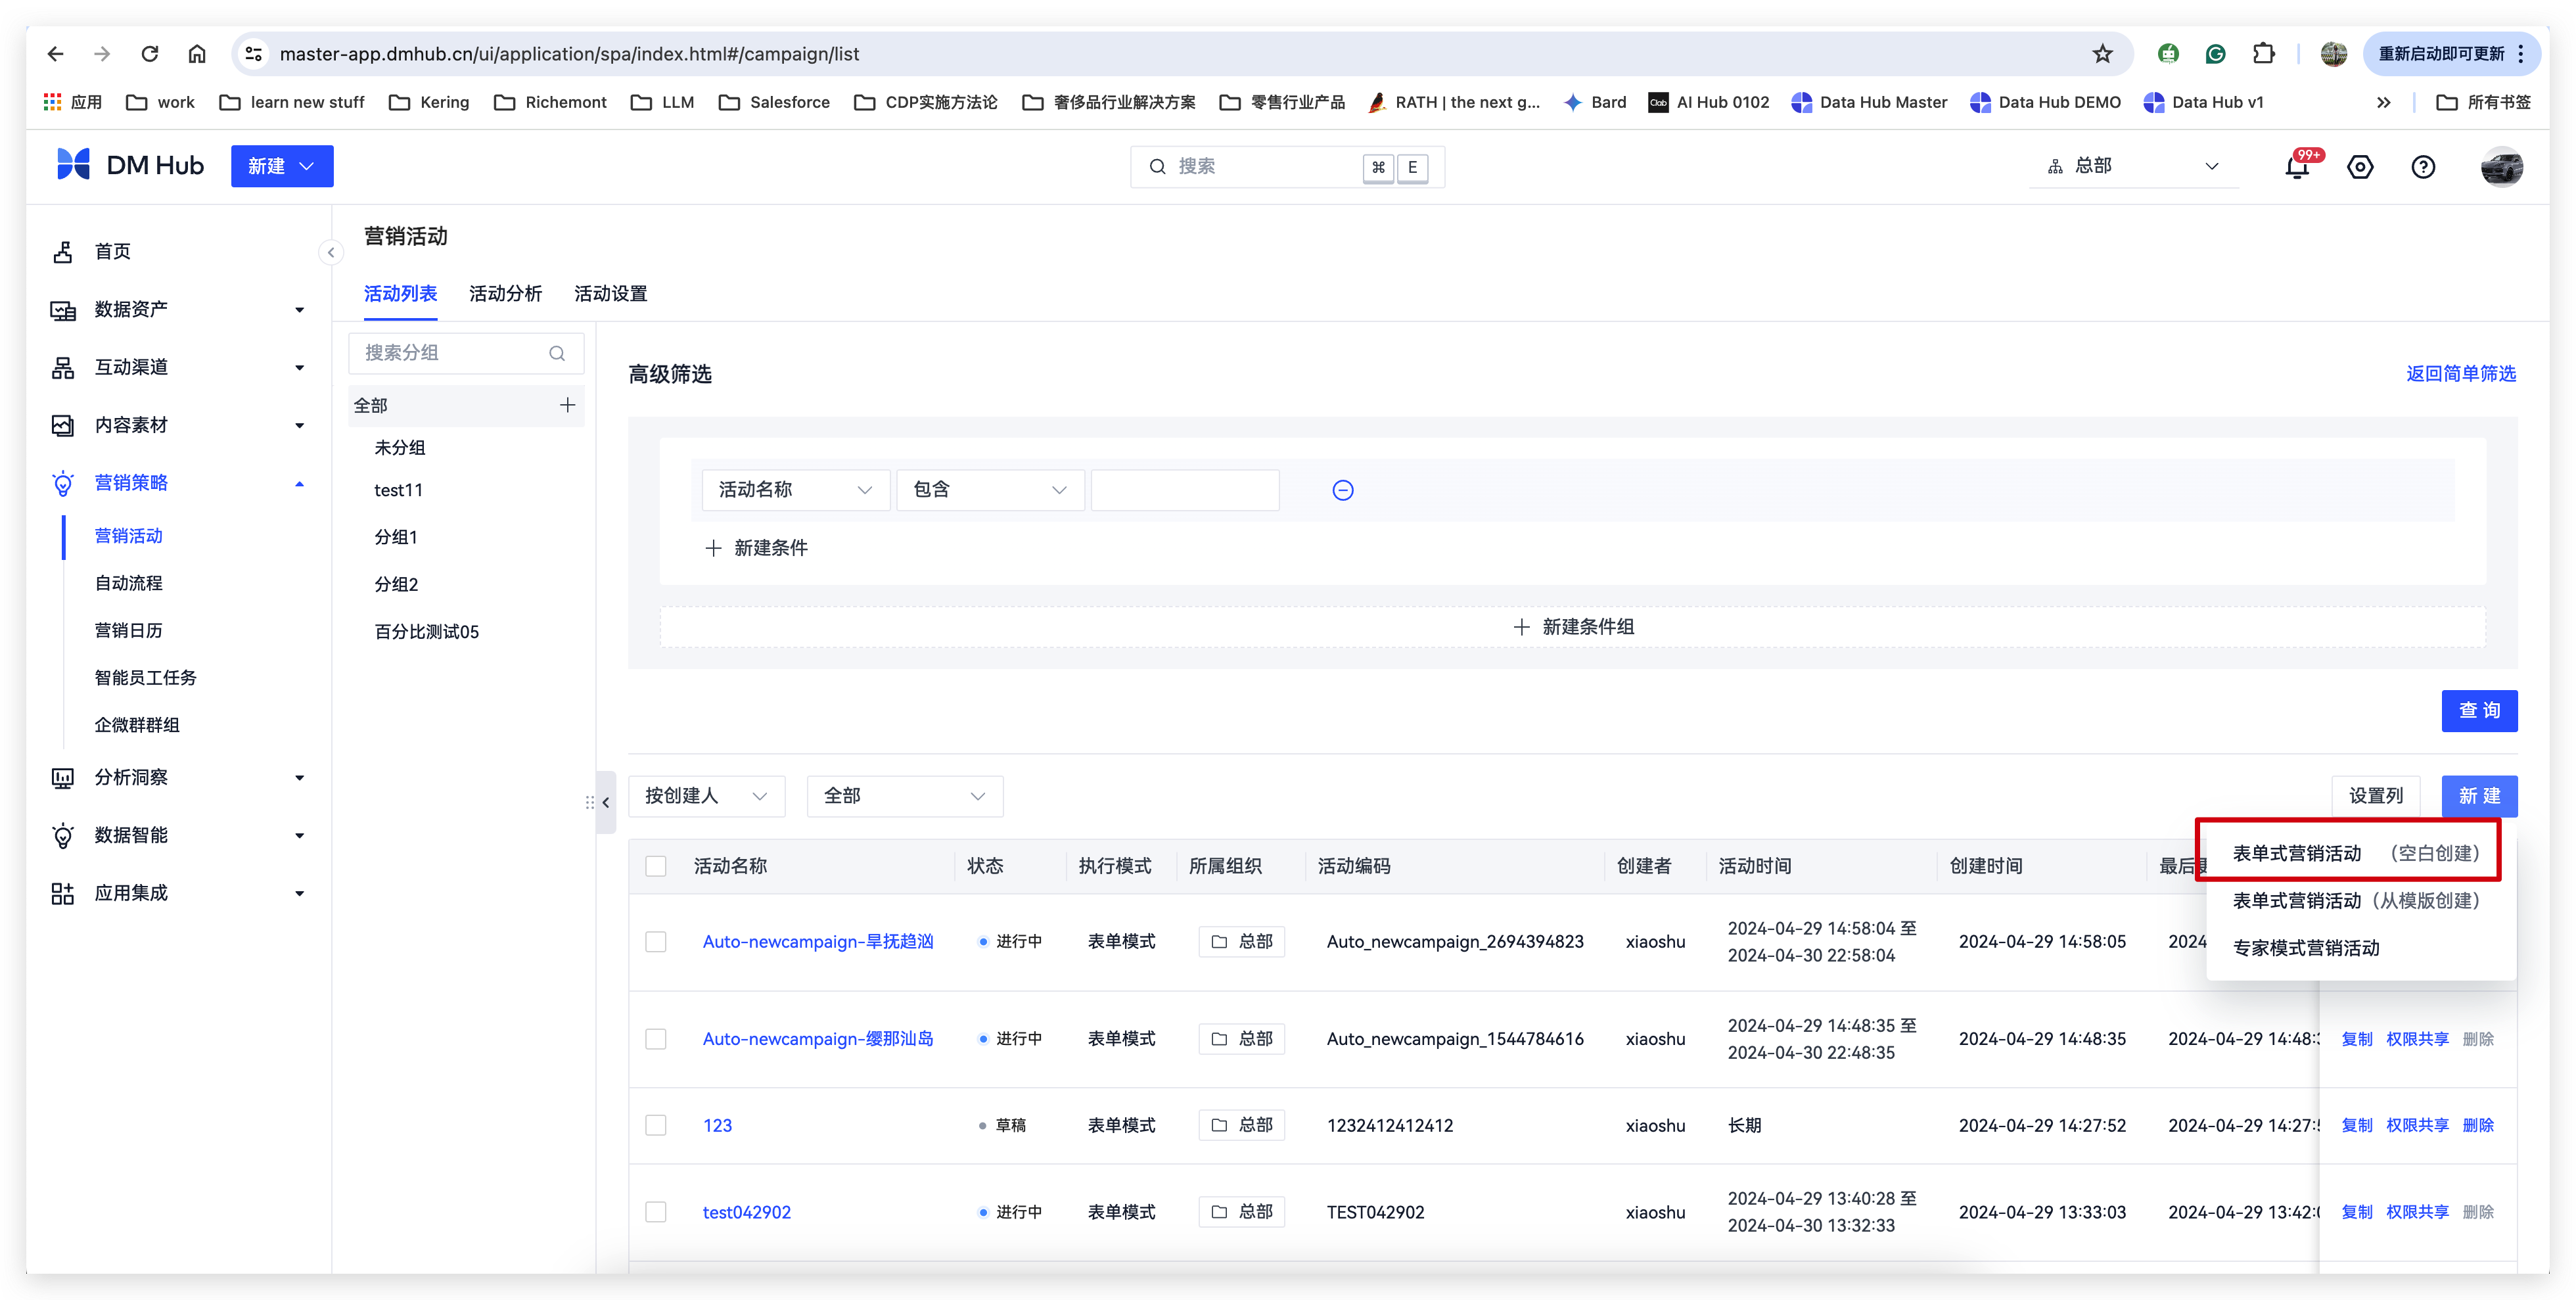Click the 设置列 button
The width and height of the screenshot is (2576, 1300).
point(2375,797)
